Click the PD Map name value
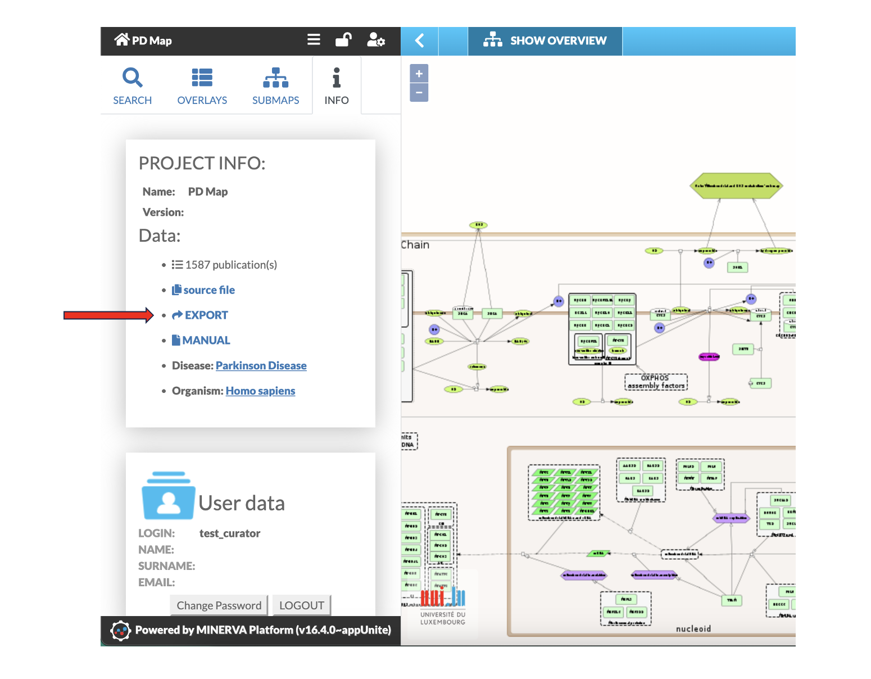Viewport: 871px width, 679px height. 208,192
